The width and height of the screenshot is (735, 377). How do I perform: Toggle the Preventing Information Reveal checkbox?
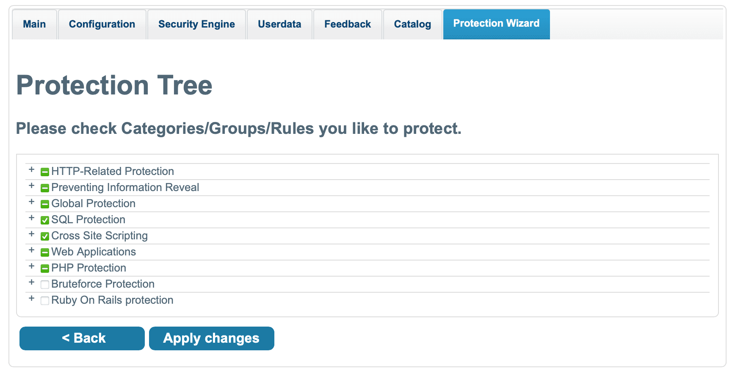tap(44, 188)
